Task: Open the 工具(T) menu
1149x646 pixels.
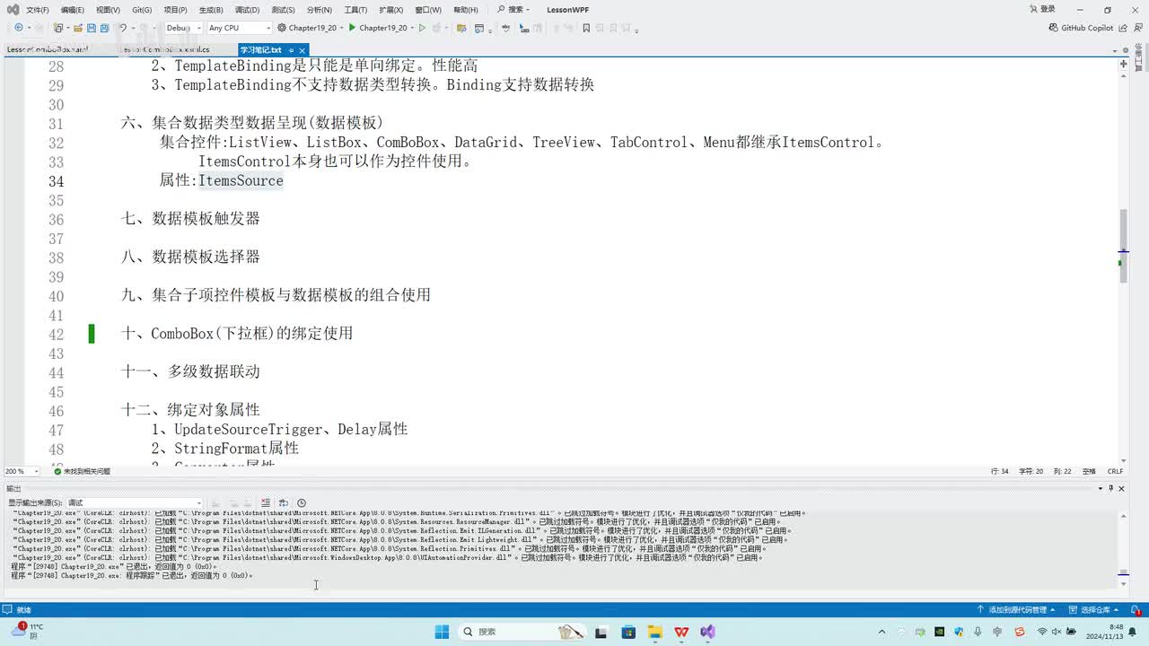Action: click(x=355, y=10)
